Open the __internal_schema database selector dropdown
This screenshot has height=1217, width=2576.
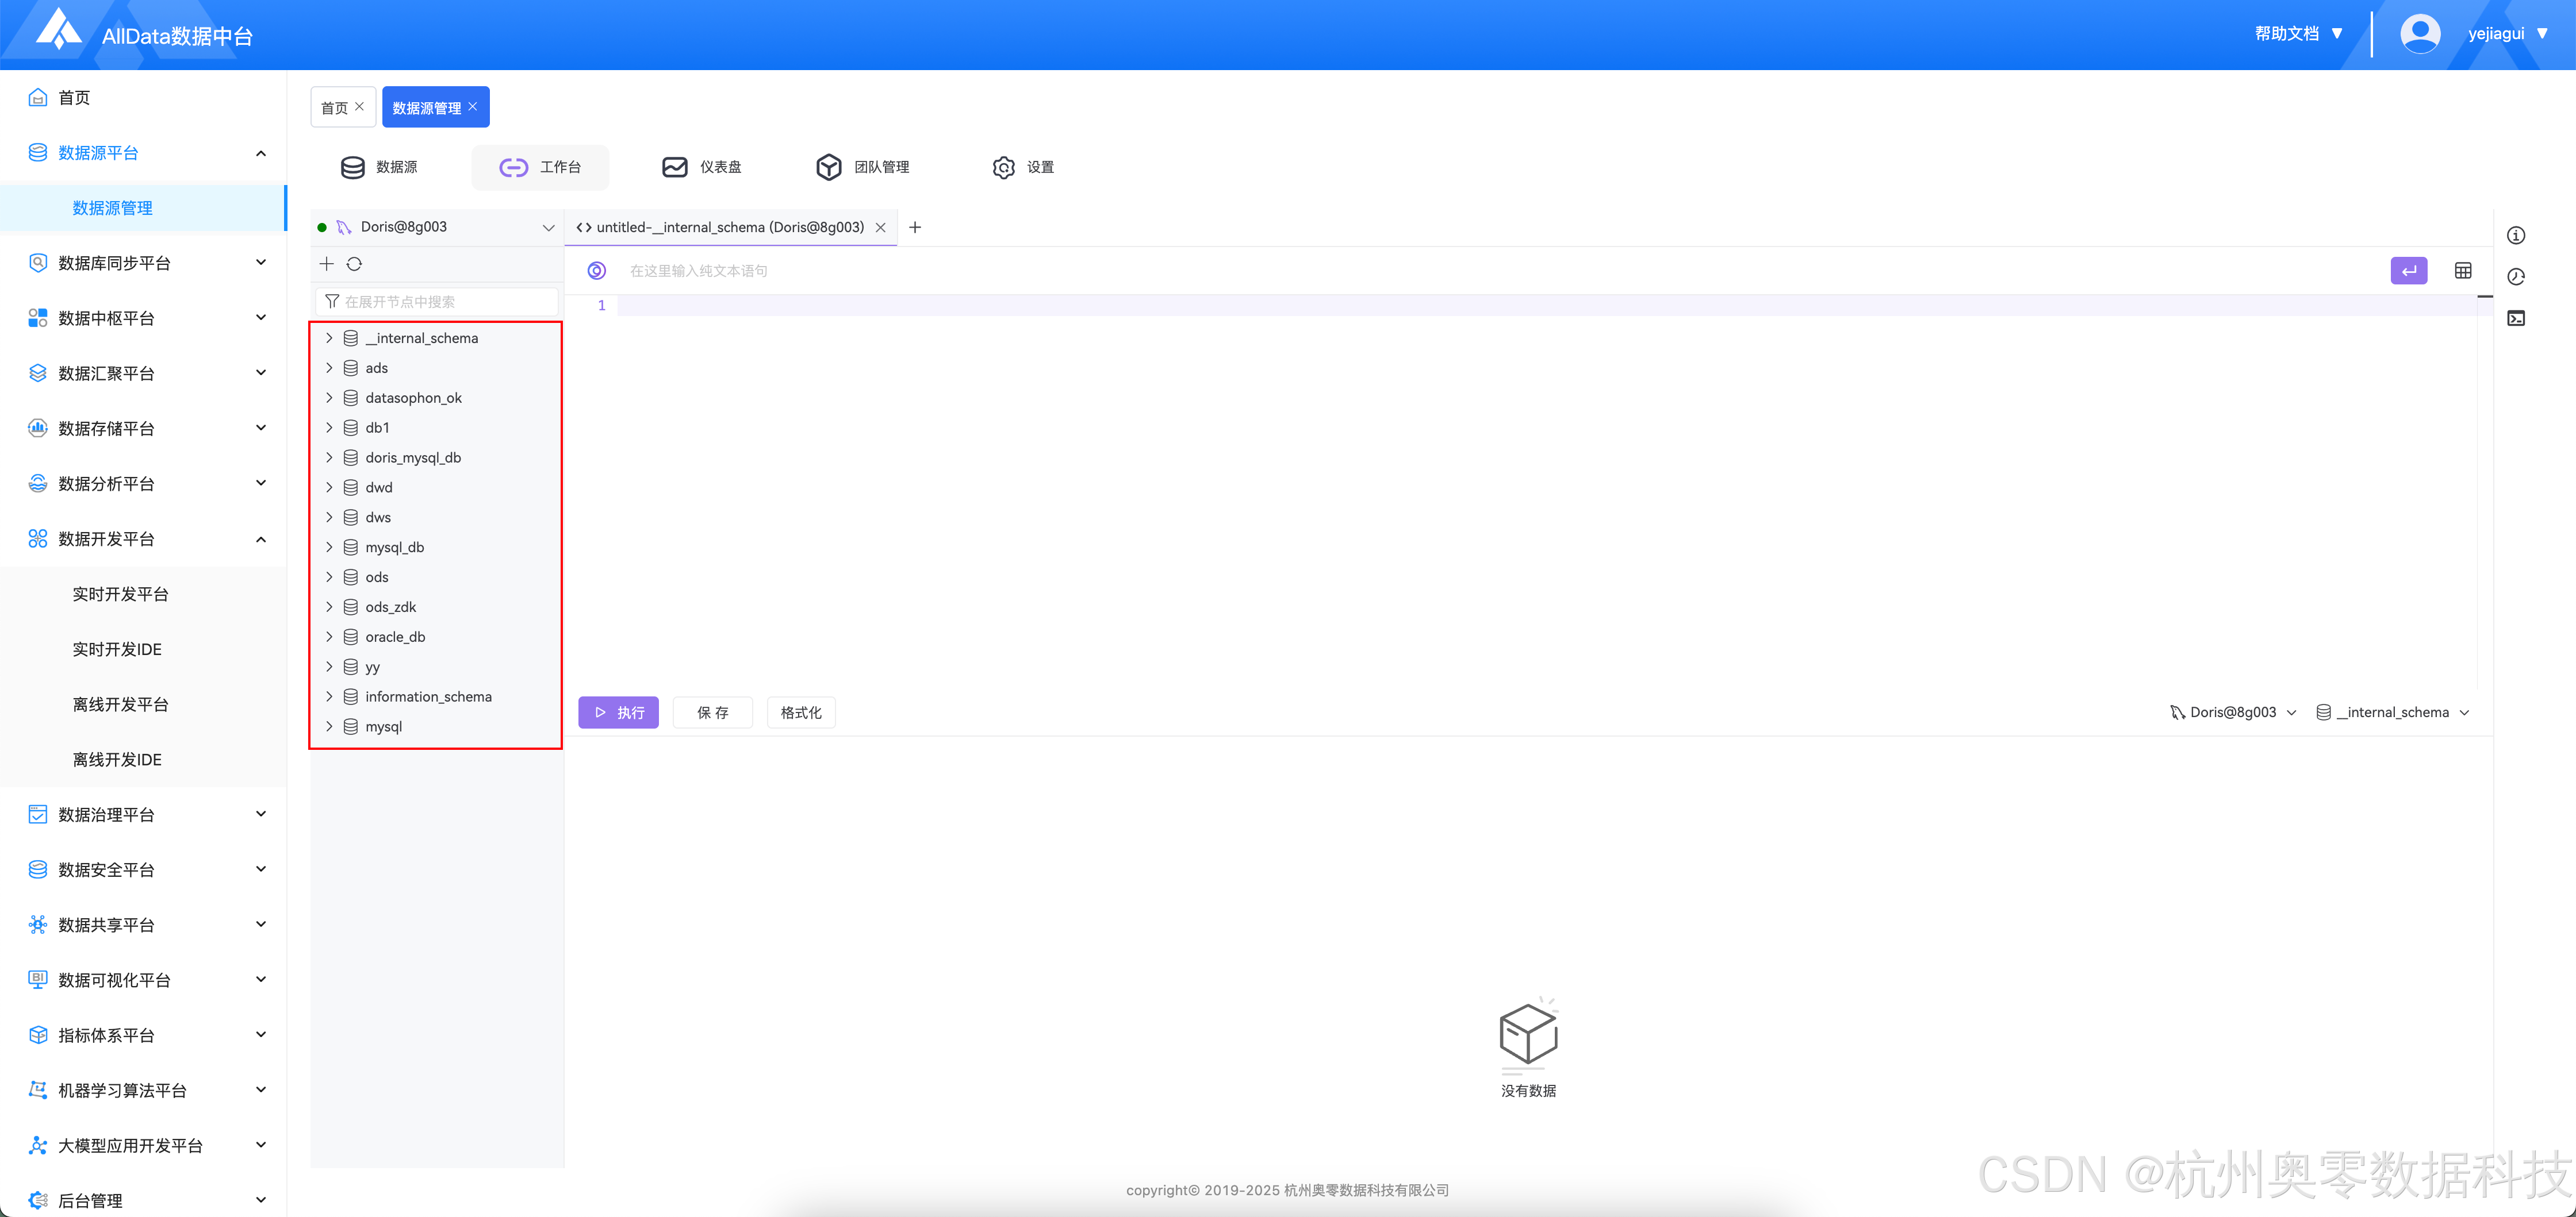pos(2394,713)
